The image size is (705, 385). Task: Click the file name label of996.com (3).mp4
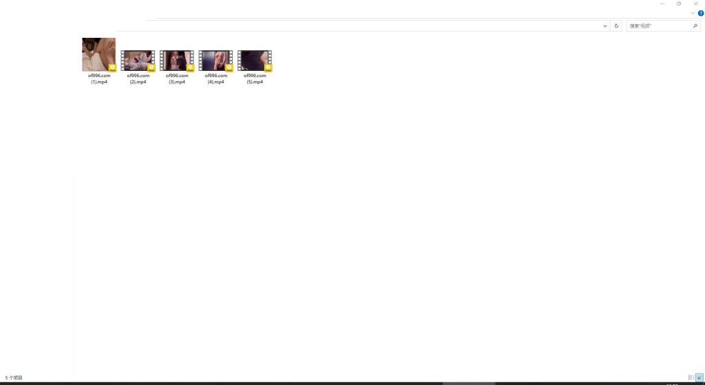tap(177, 79)
